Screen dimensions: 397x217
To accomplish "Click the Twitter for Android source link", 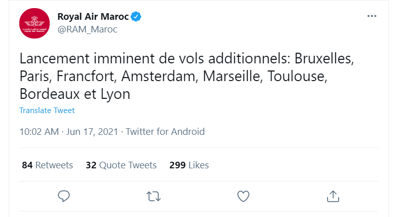I will click(x=165, y=132).
